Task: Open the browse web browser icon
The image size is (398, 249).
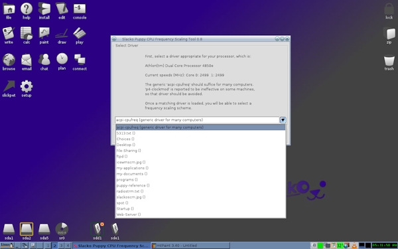Action: pyautogui.click(x=9, y=62)
